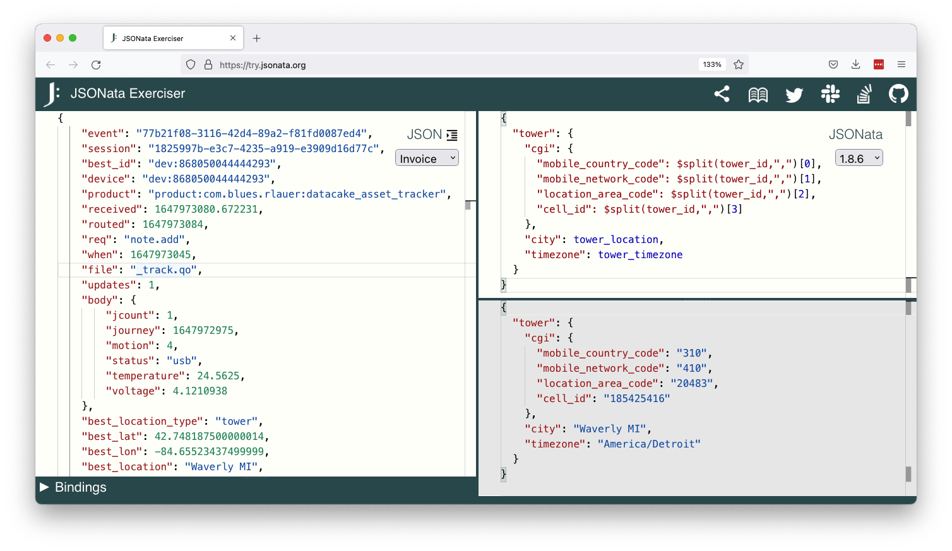Click "Waverly MI" in best_location line
This screenshot has height=551, width=952.
[221, 467]
